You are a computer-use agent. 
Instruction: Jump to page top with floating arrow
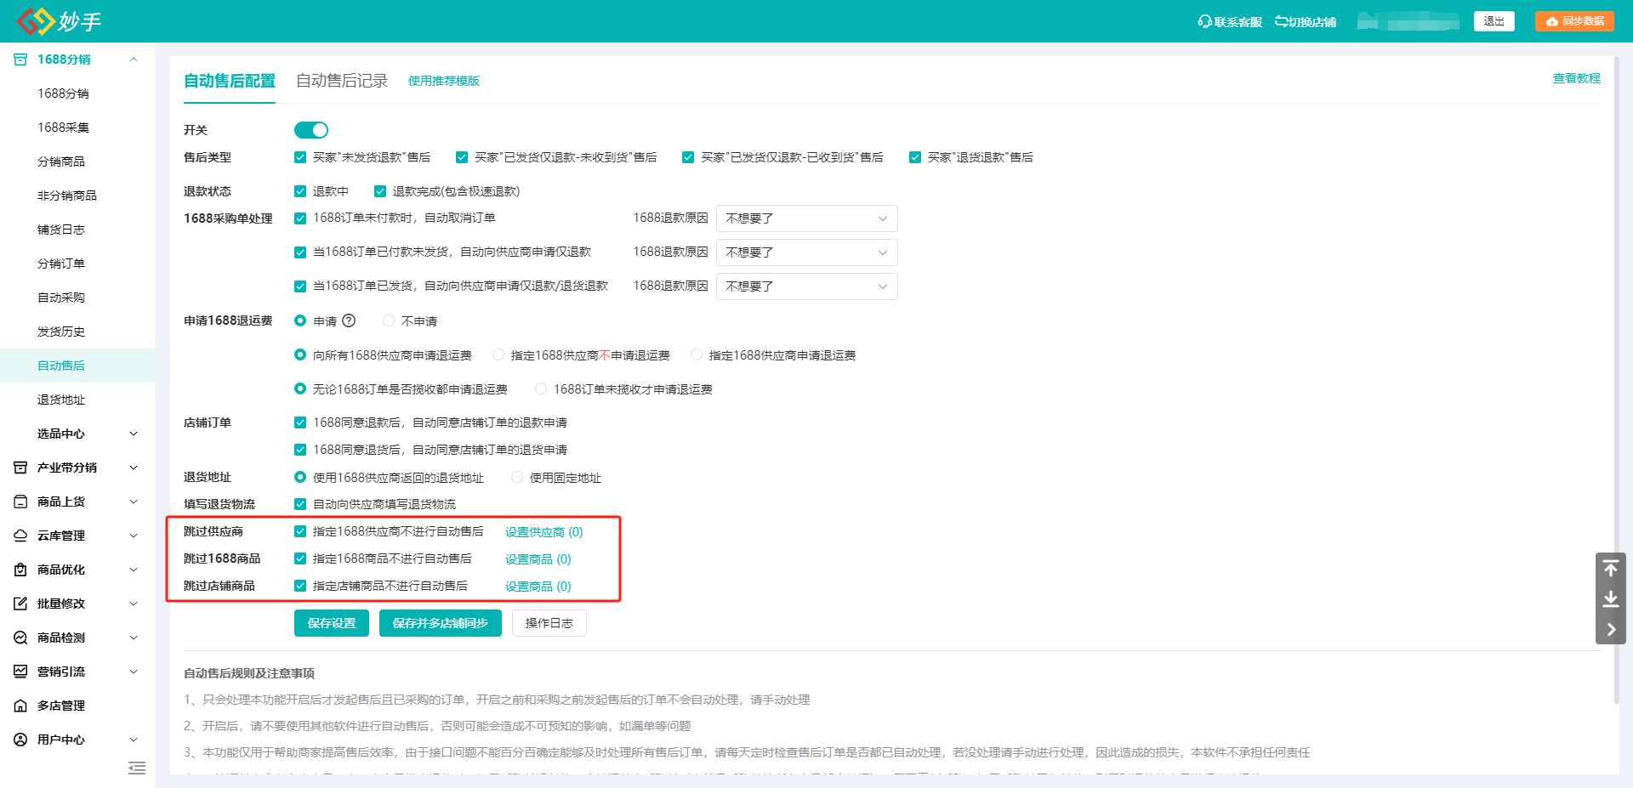click(x=1611, y=568)
